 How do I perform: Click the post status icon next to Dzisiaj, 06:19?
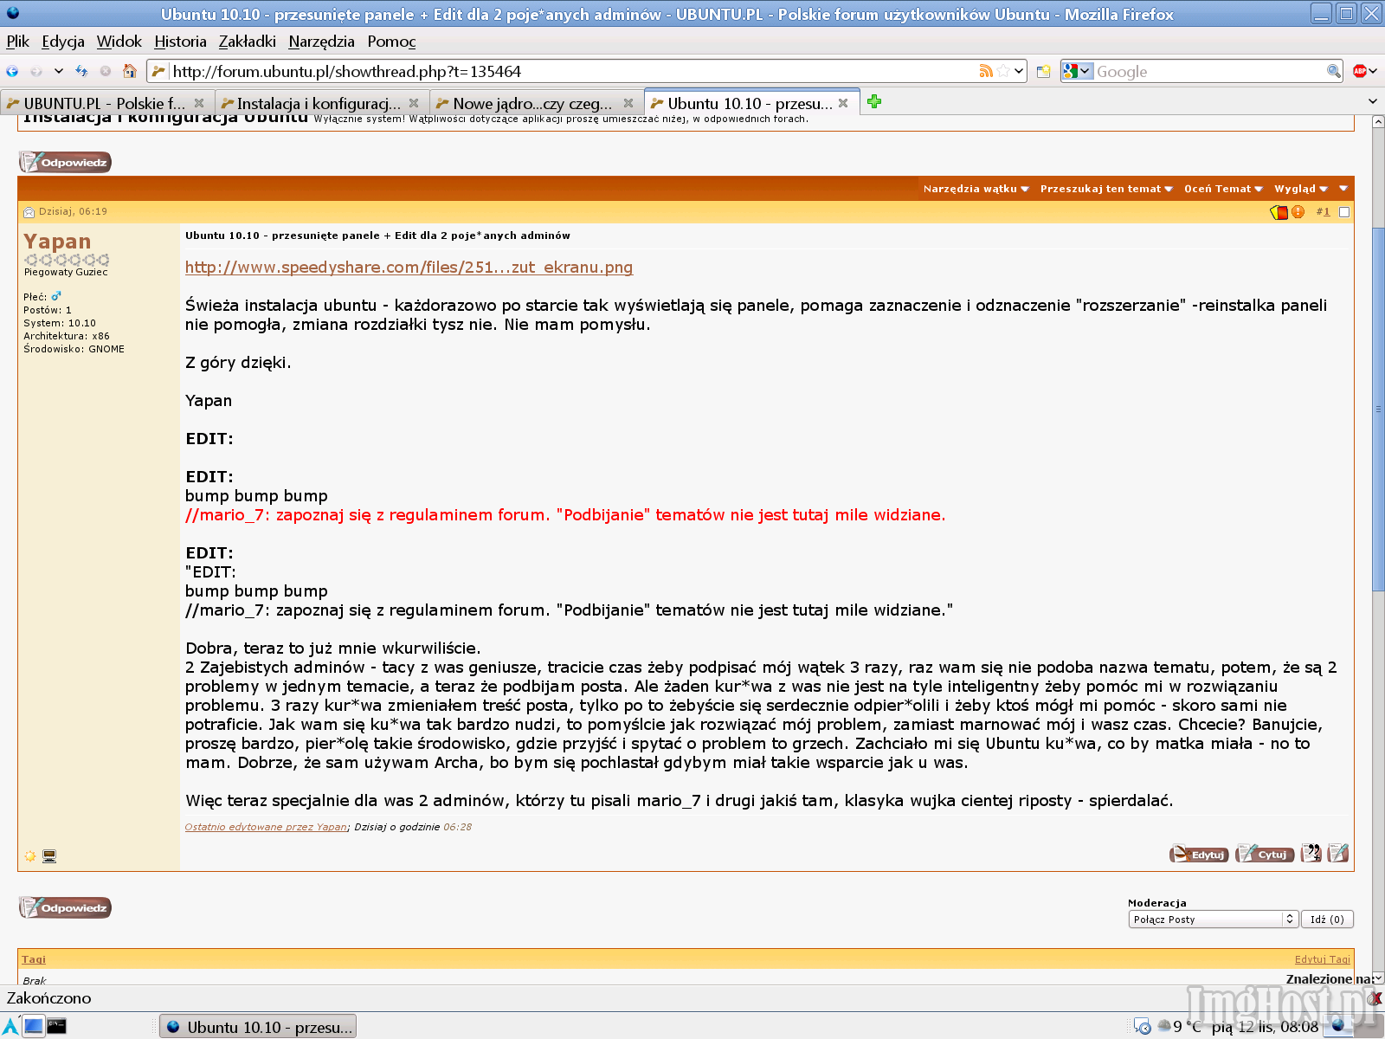tap(29, 212)
